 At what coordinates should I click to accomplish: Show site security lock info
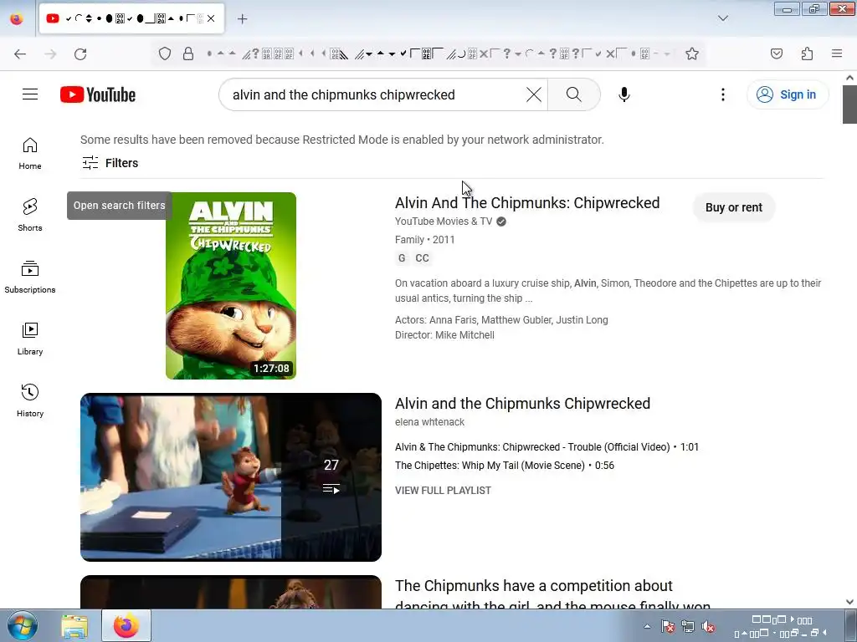click(x=188, y=53)
